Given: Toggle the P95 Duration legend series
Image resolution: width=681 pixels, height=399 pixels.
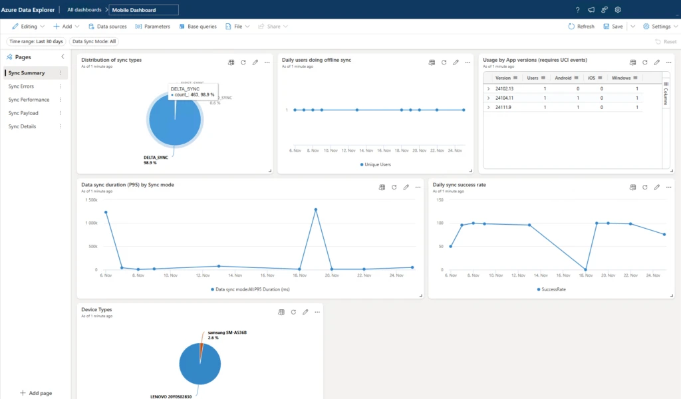Looking at the screenshot, I should [250, 289].
